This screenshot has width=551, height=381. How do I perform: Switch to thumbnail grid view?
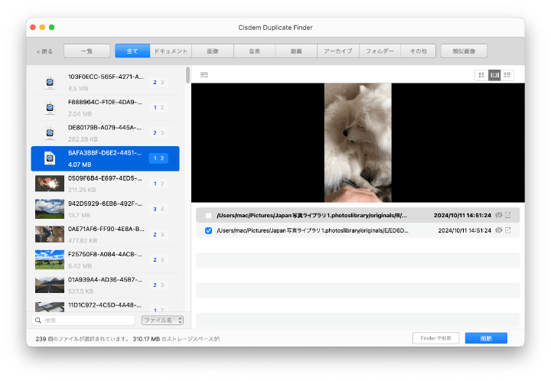pos(481,75)
